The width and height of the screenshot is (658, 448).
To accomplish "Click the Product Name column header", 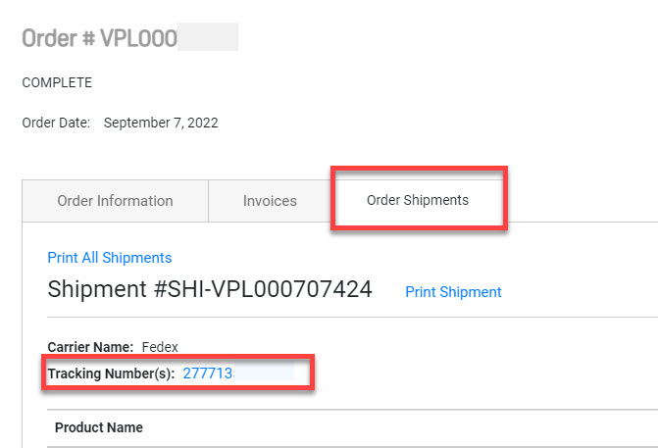I will point(99,427).
